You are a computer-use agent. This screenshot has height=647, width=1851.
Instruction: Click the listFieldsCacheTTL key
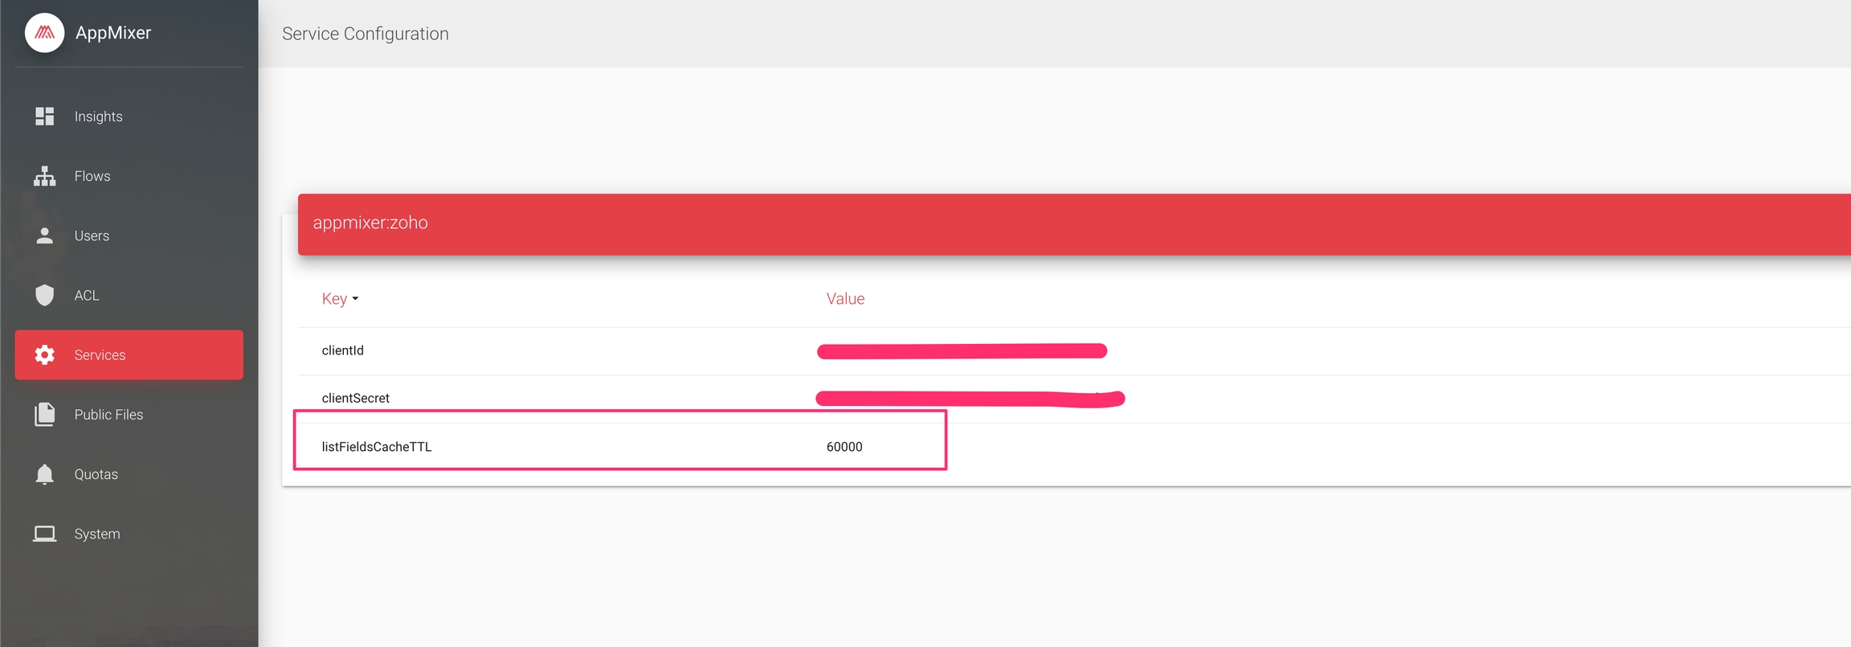pyautogui.click(x=377, y=447)
